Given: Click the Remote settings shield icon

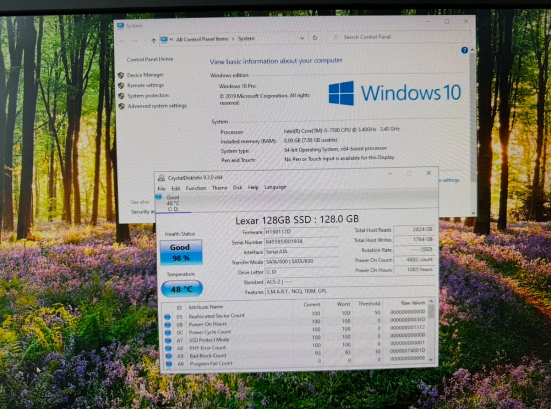Looking at the screenshot, I should click(x=121, y=86).
